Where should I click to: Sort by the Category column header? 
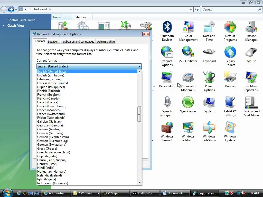tap(82, 17)
